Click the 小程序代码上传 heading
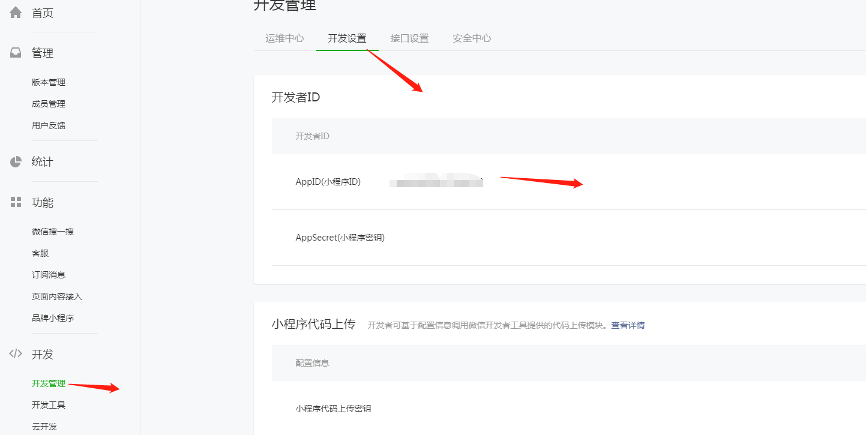 tap(313, 324)
